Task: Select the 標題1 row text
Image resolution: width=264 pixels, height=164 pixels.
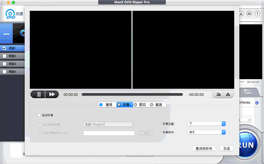Action: click(12, 48)
